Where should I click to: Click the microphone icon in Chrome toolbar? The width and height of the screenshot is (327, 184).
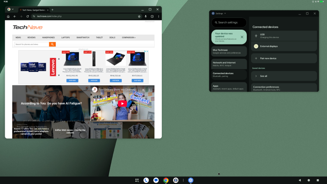146,16
